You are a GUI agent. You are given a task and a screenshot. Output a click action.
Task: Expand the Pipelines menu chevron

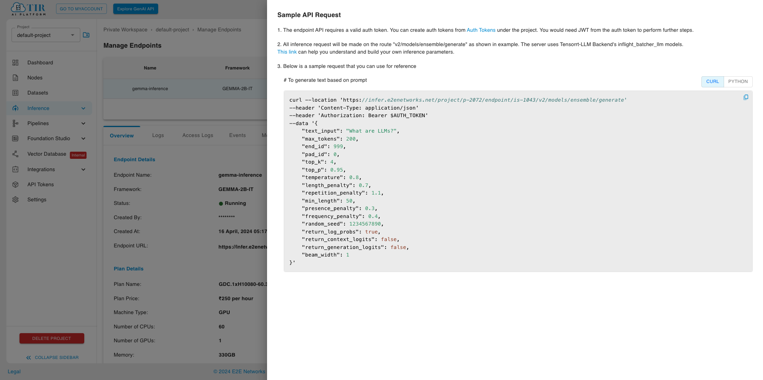click(x=83, y=123)
